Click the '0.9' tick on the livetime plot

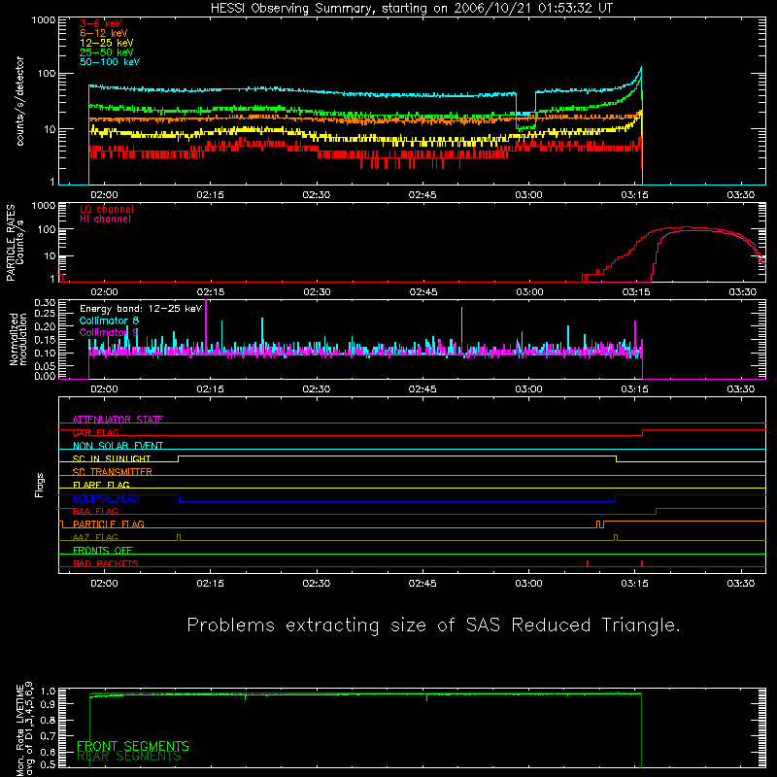(x=48, y=703)
